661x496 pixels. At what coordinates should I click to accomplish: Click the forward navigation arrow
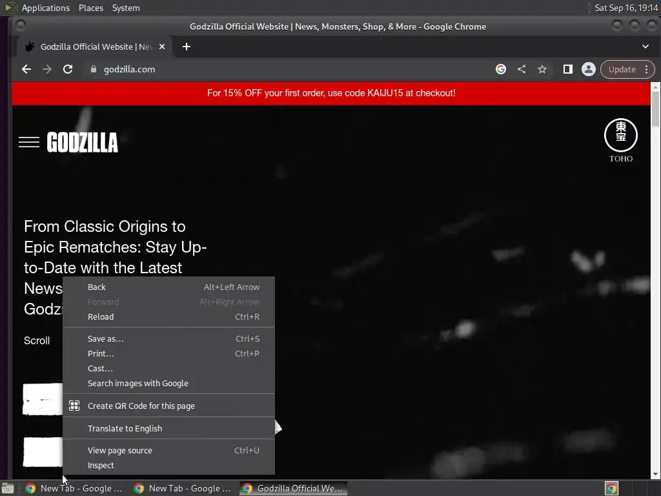(47, 69)
